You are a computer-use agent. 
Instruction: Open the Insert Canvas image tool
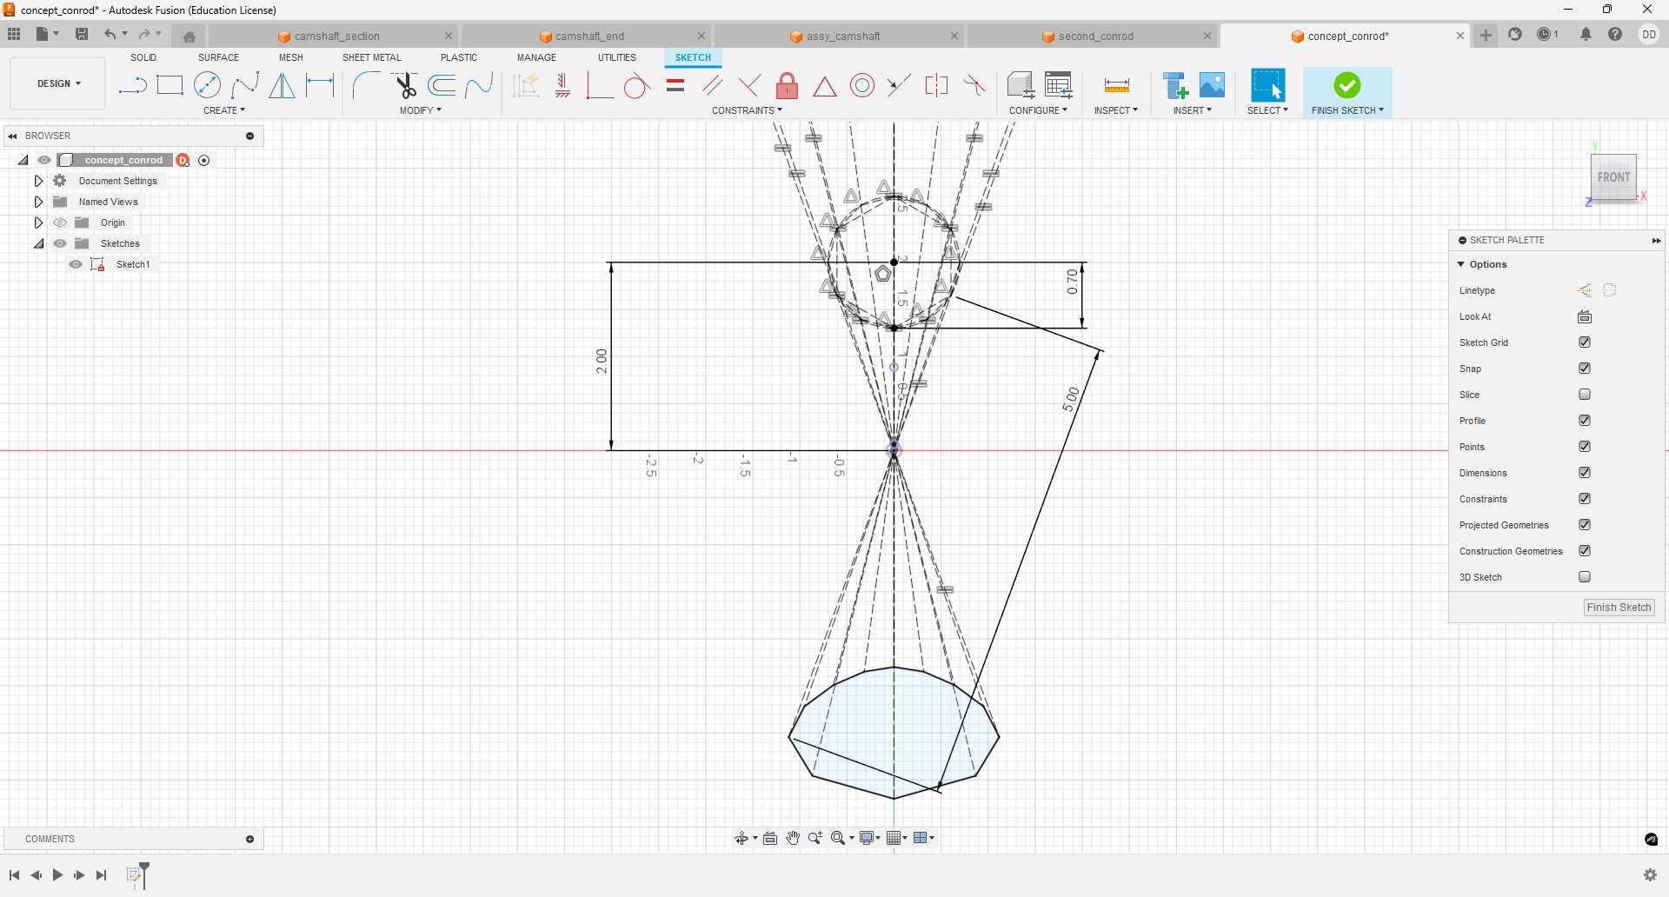[x=1212, y=85]
